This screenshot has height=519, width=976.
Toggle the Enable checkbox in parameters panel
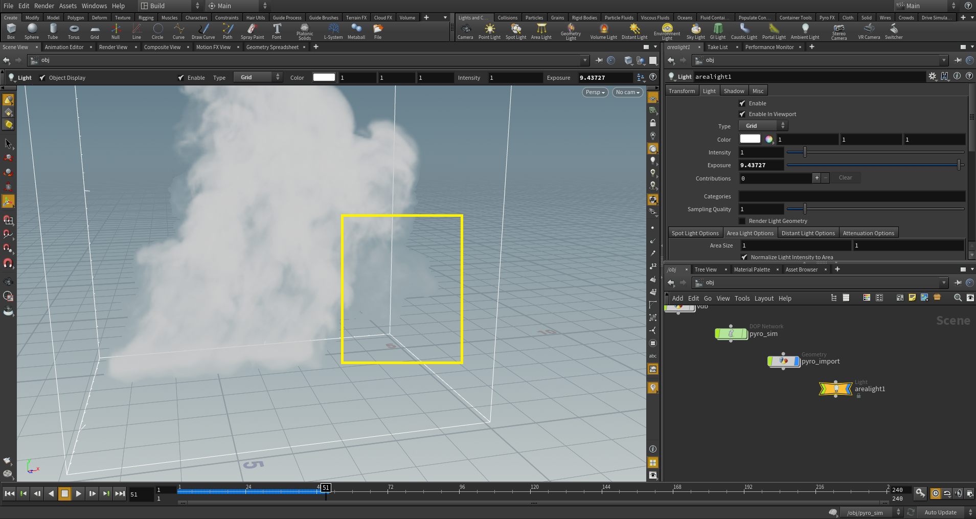click(742, 103)
